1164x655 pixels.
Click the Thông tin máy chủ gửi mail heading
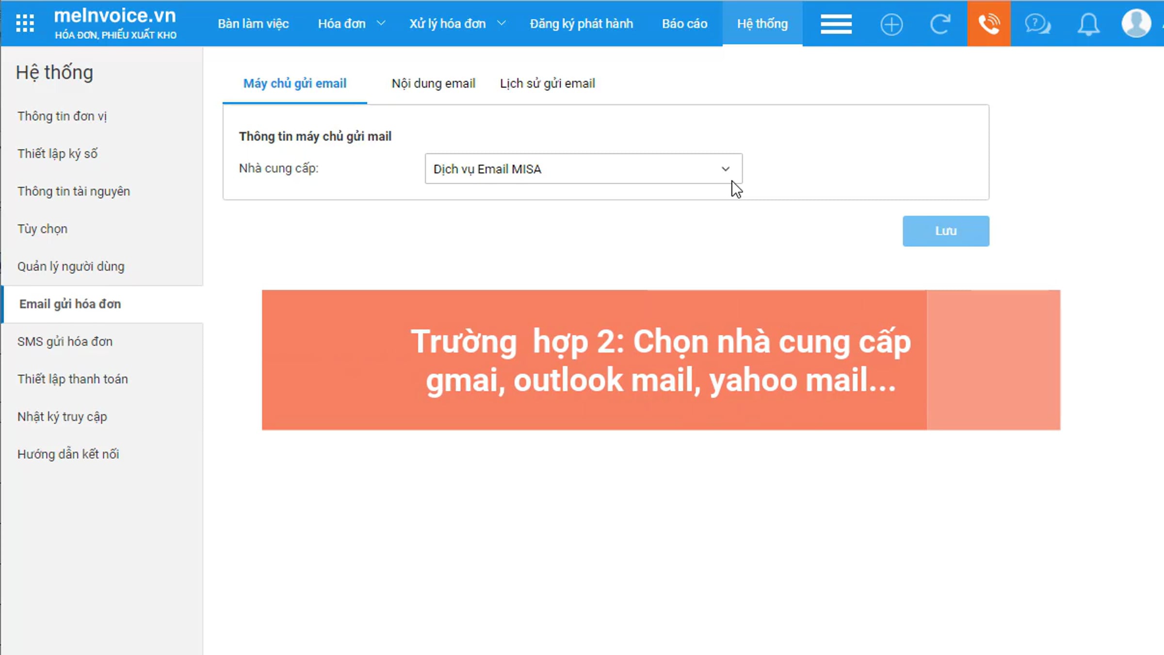point(315,136)
